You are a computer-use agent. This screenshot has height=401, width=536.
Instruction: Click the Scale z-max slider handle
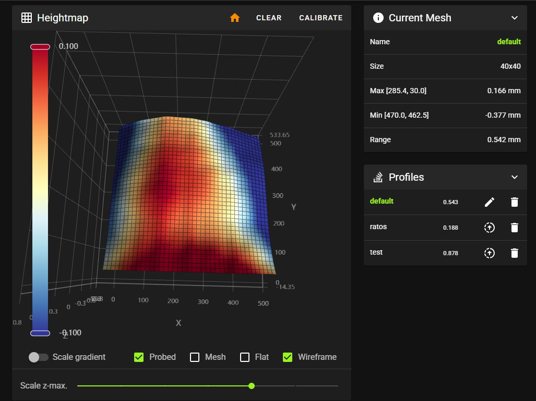[252, 386]
